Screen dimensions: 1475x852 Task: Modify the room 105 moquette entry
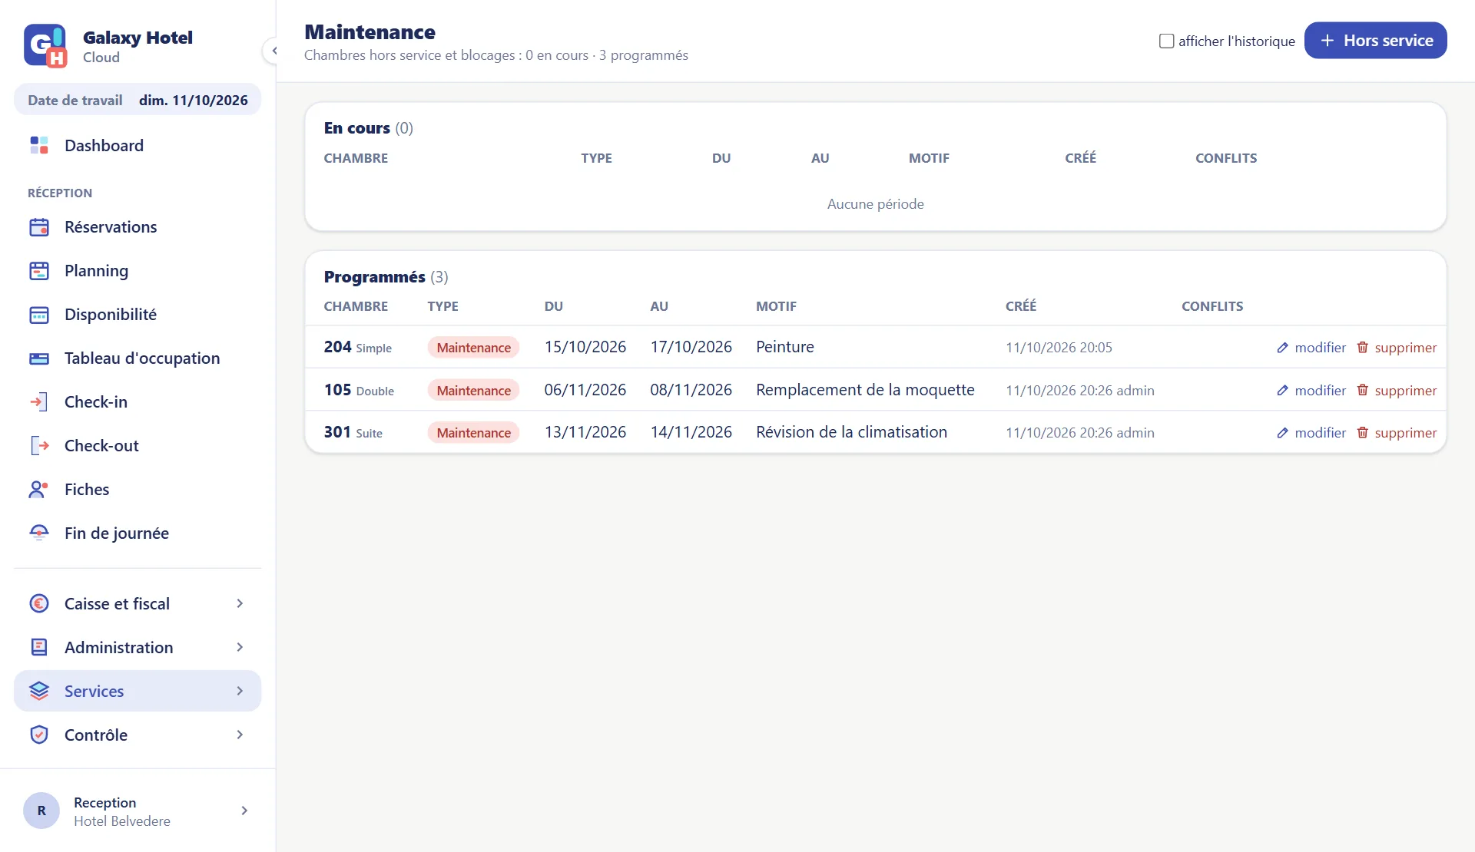pos(1311,391)
